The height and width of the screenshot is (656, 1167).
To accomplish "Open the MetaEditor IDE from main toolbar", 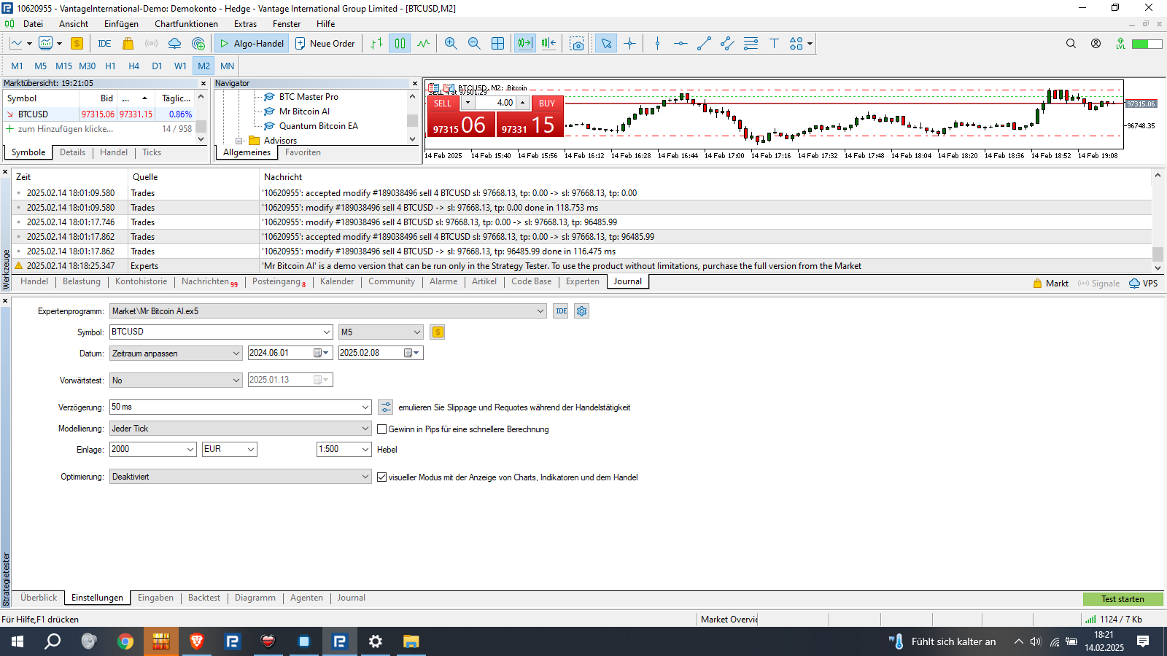I will point(104,44).
